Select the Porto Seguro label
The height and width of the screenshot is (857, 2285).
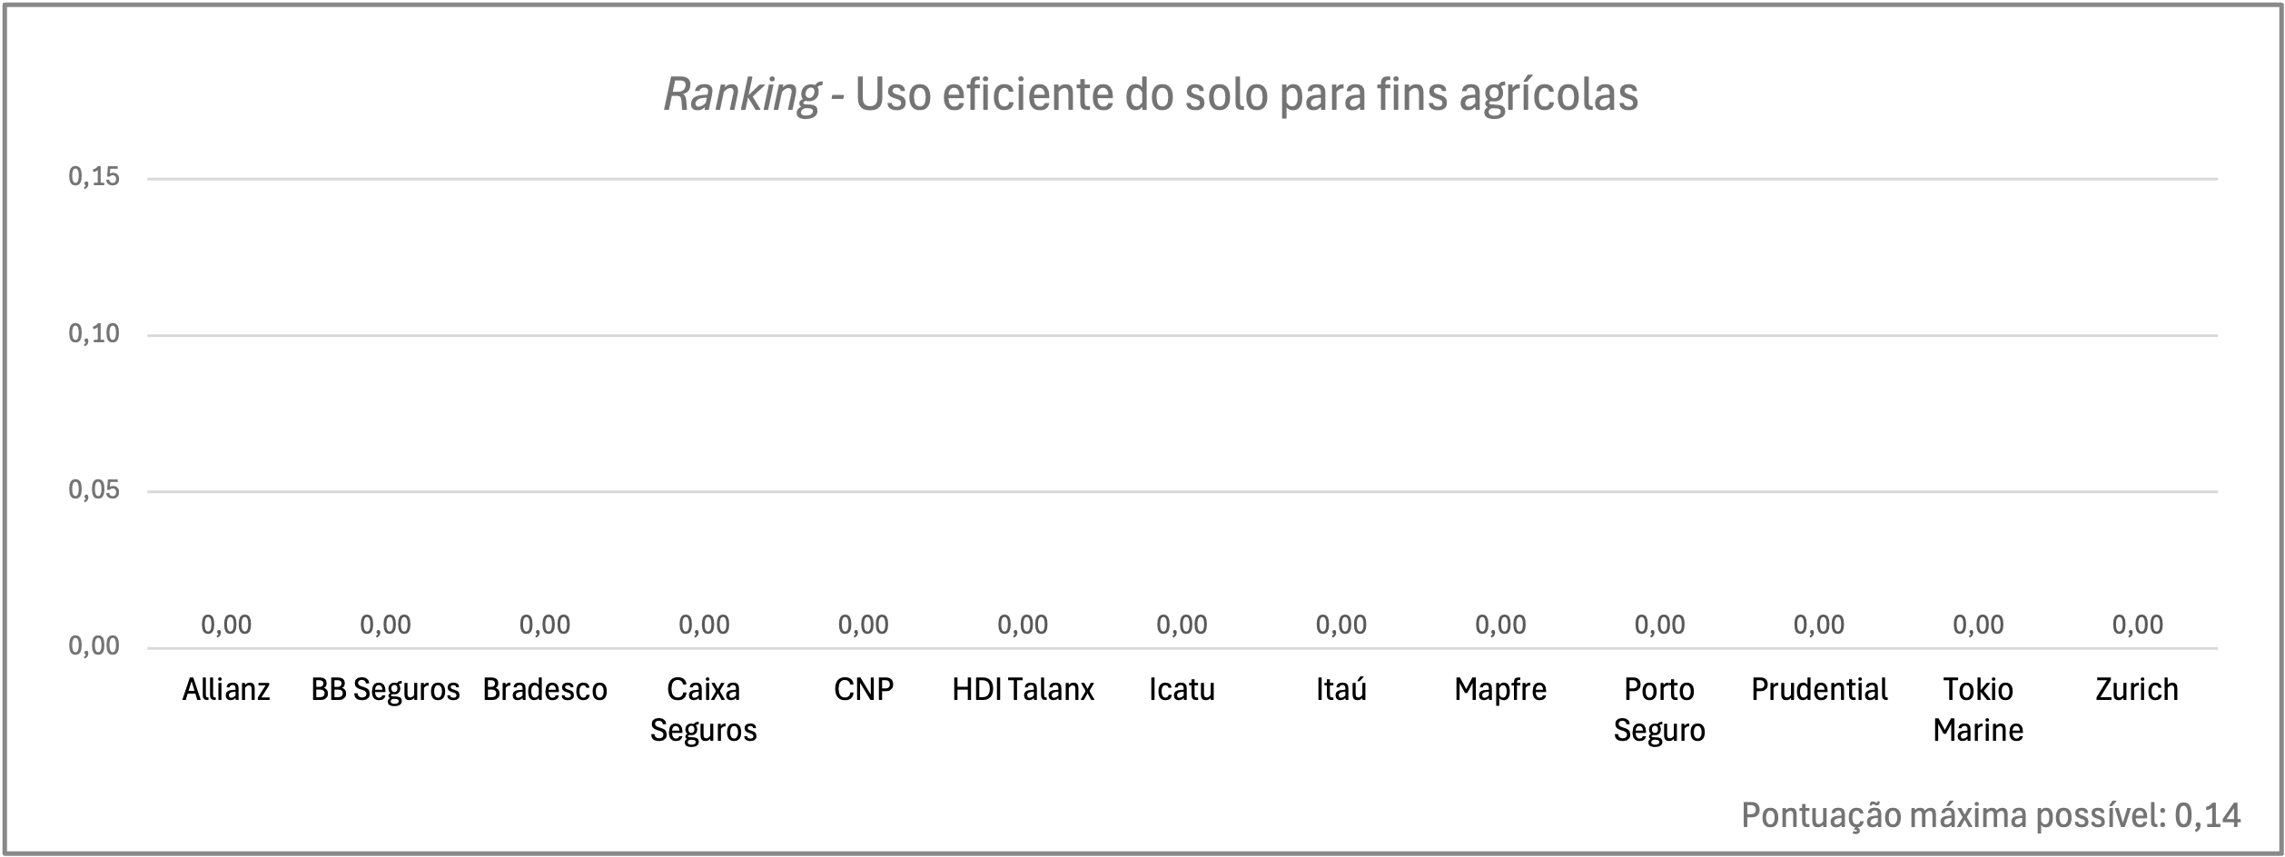1659,709
